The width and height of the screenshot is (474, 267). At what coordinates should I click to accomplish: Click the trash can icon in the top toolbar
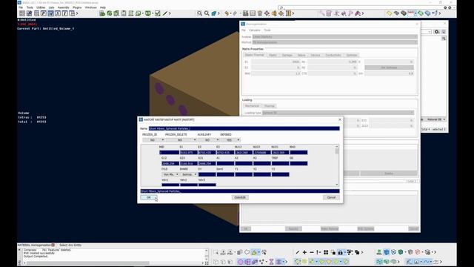coord(260,13)
